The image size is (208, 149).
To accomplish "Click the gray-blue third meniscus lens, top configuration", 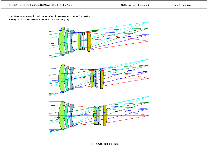I will click(x=71, y=41).
